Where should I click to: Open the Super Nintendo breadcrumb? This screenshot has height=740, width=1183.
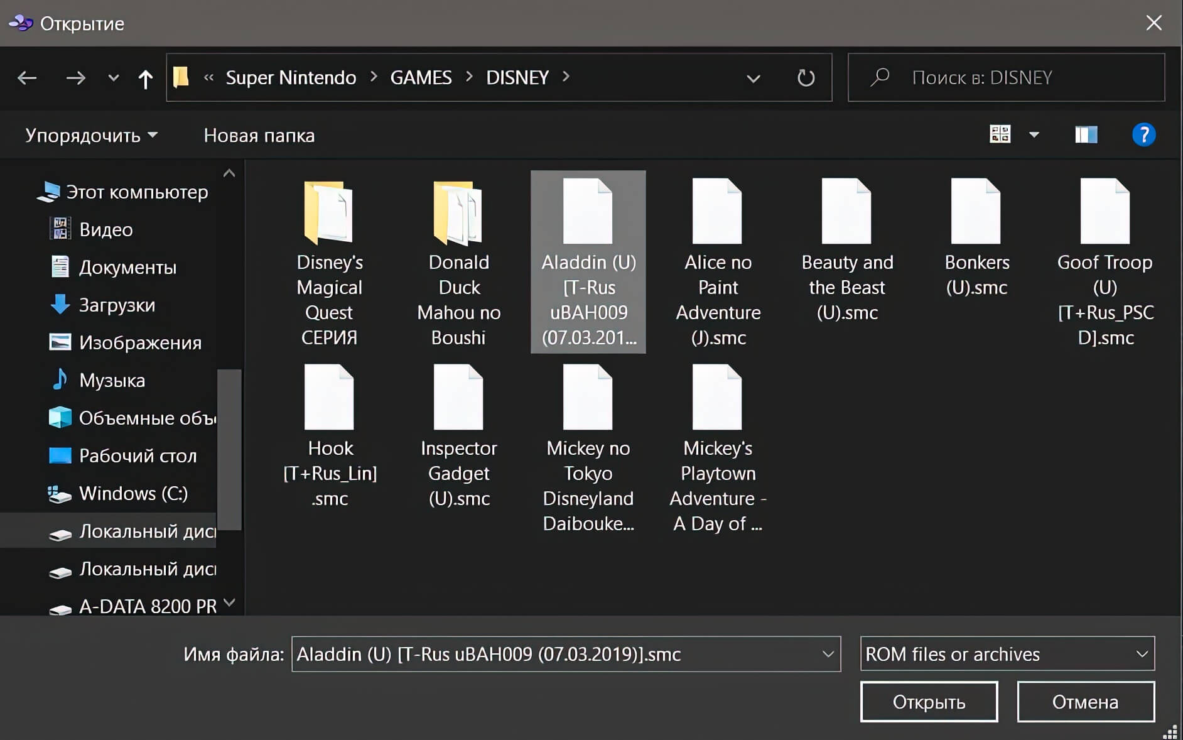(291, 77)
